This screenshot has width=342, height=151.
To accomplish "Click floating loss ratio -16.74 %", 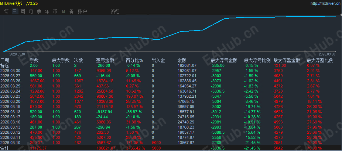I will click(x=252, y=107).
